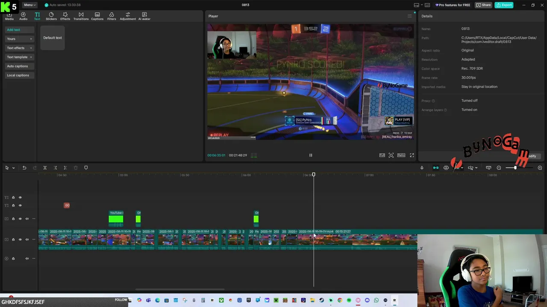Viewport: 547px width, 307px height.
Task: Enter fullscreen player view
Action: 412,155
